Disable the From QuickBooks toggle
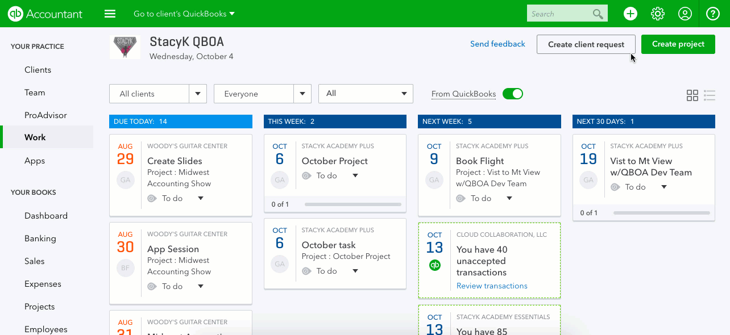730x335 pixels. point(512,94)
